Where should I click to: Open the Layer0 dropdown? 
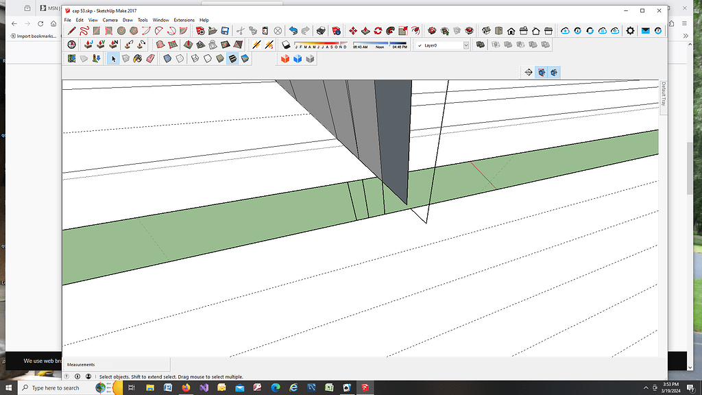coord(467,45)
